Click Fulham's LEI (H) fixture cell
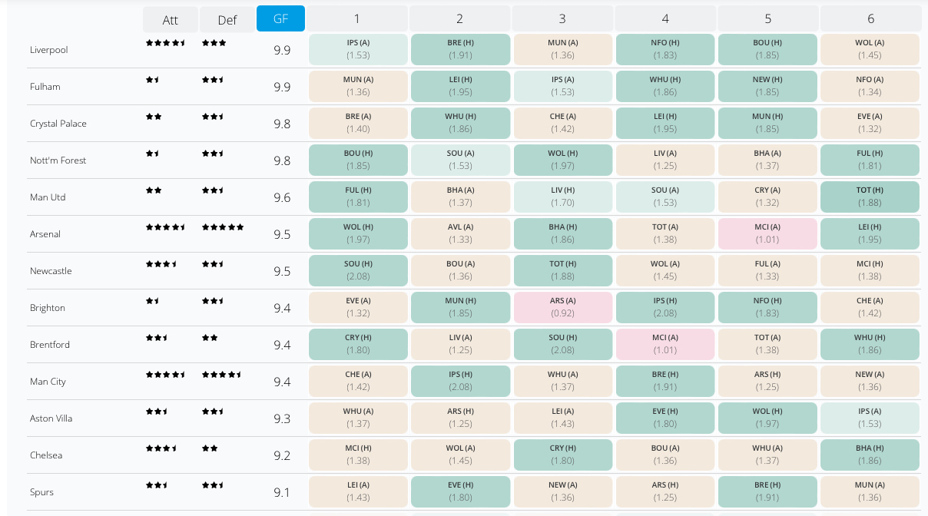This screenshot has height=516, width=928. [460, 86]
